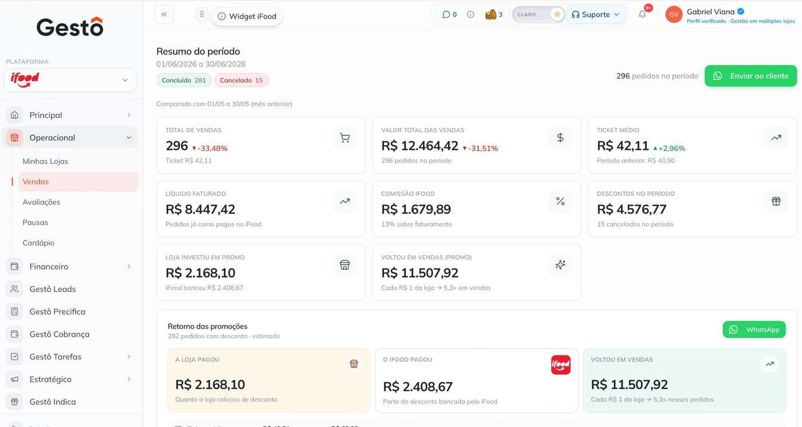This screenshot has width=802, height=427.
Task: Collapse the sidebar with the double-chevron button
Action: click(164, 14)
